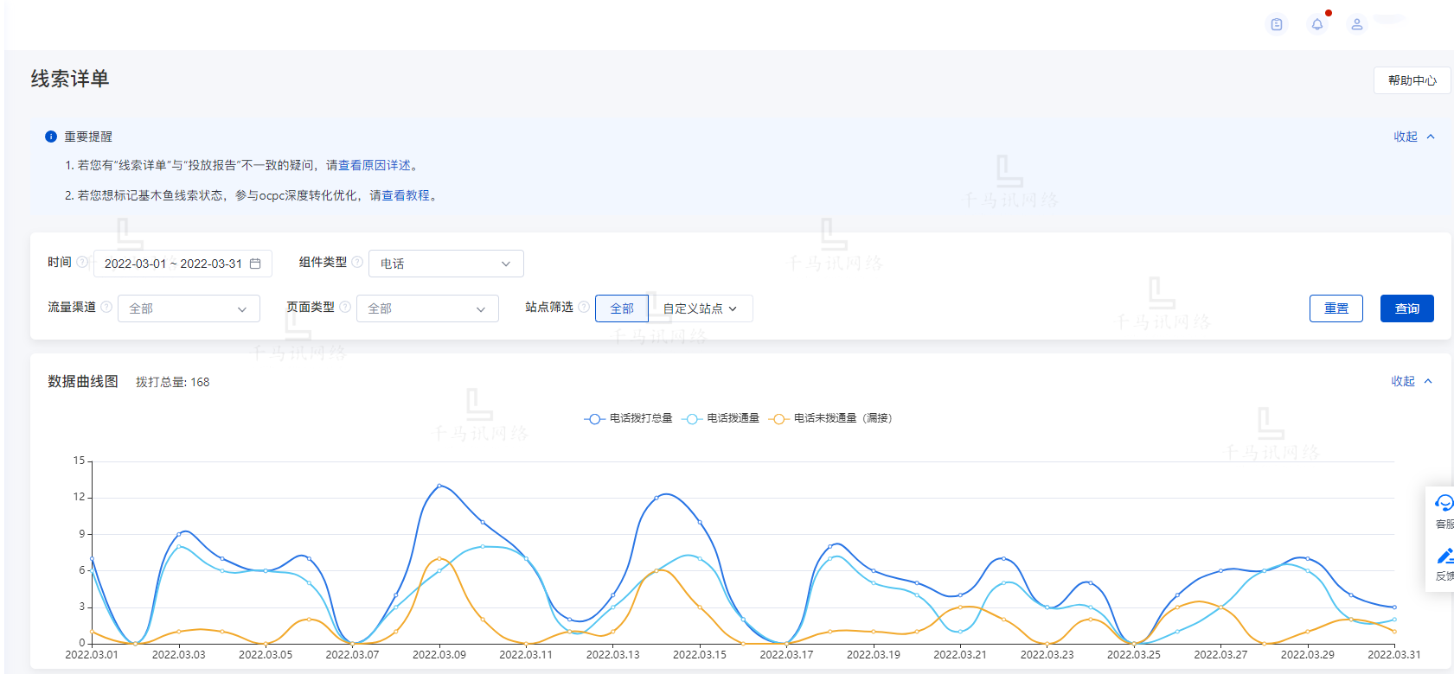Collapse the 重要提醒 notice with 收起

tap(1413, 137)
